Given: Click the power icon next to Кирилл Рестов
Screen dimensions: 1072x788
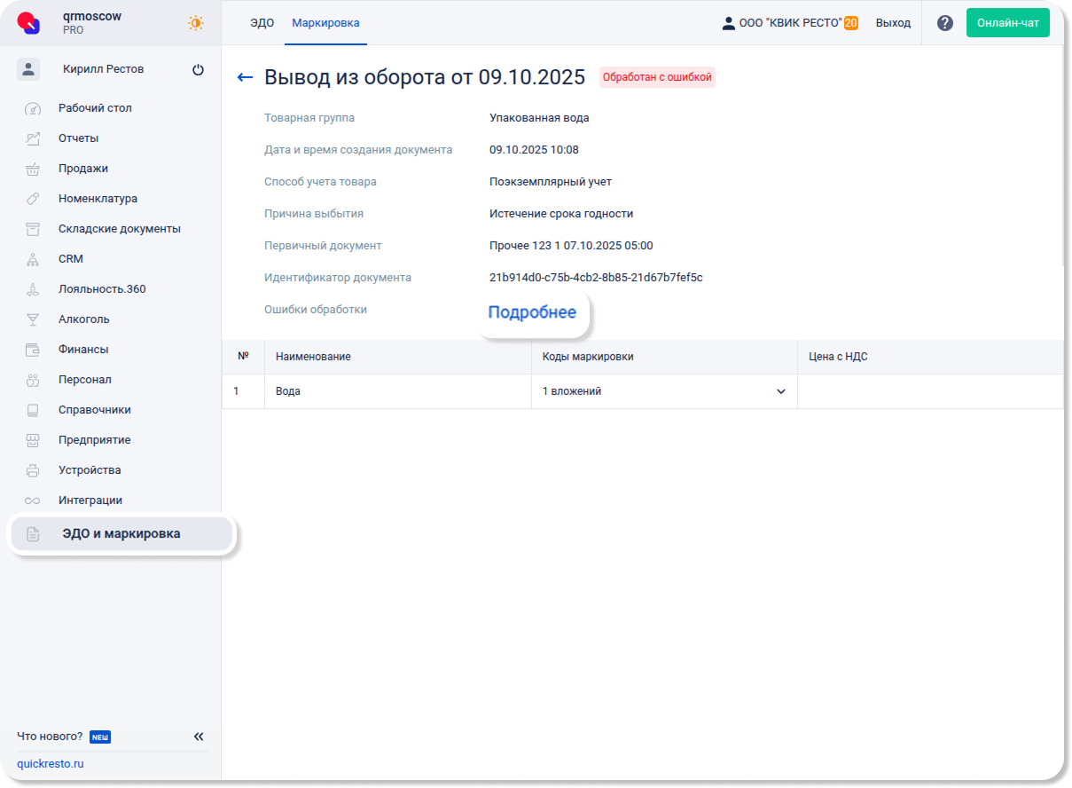Looking at the screenshot, I should point(198,69).
